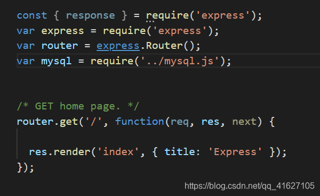320x196 pixels.
Task: Click the 'express' variable name after var
Action: [62, 31]
